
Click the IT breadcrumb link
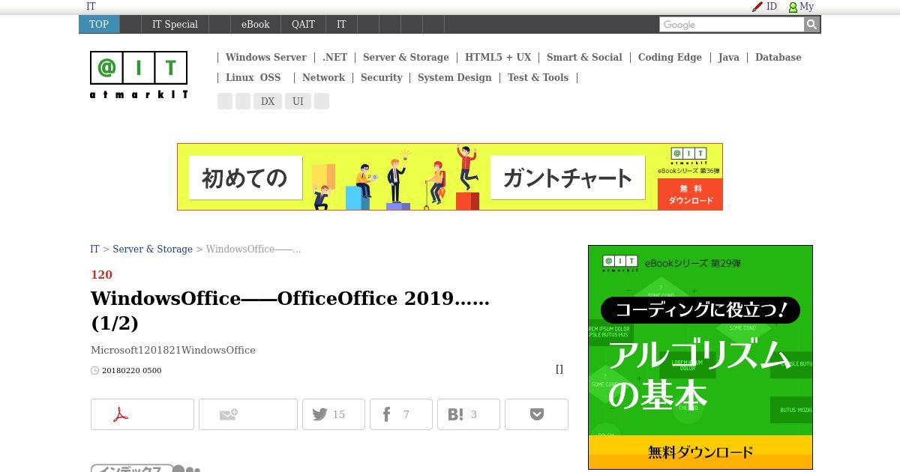pyautogui.click(x=94, y=249)
